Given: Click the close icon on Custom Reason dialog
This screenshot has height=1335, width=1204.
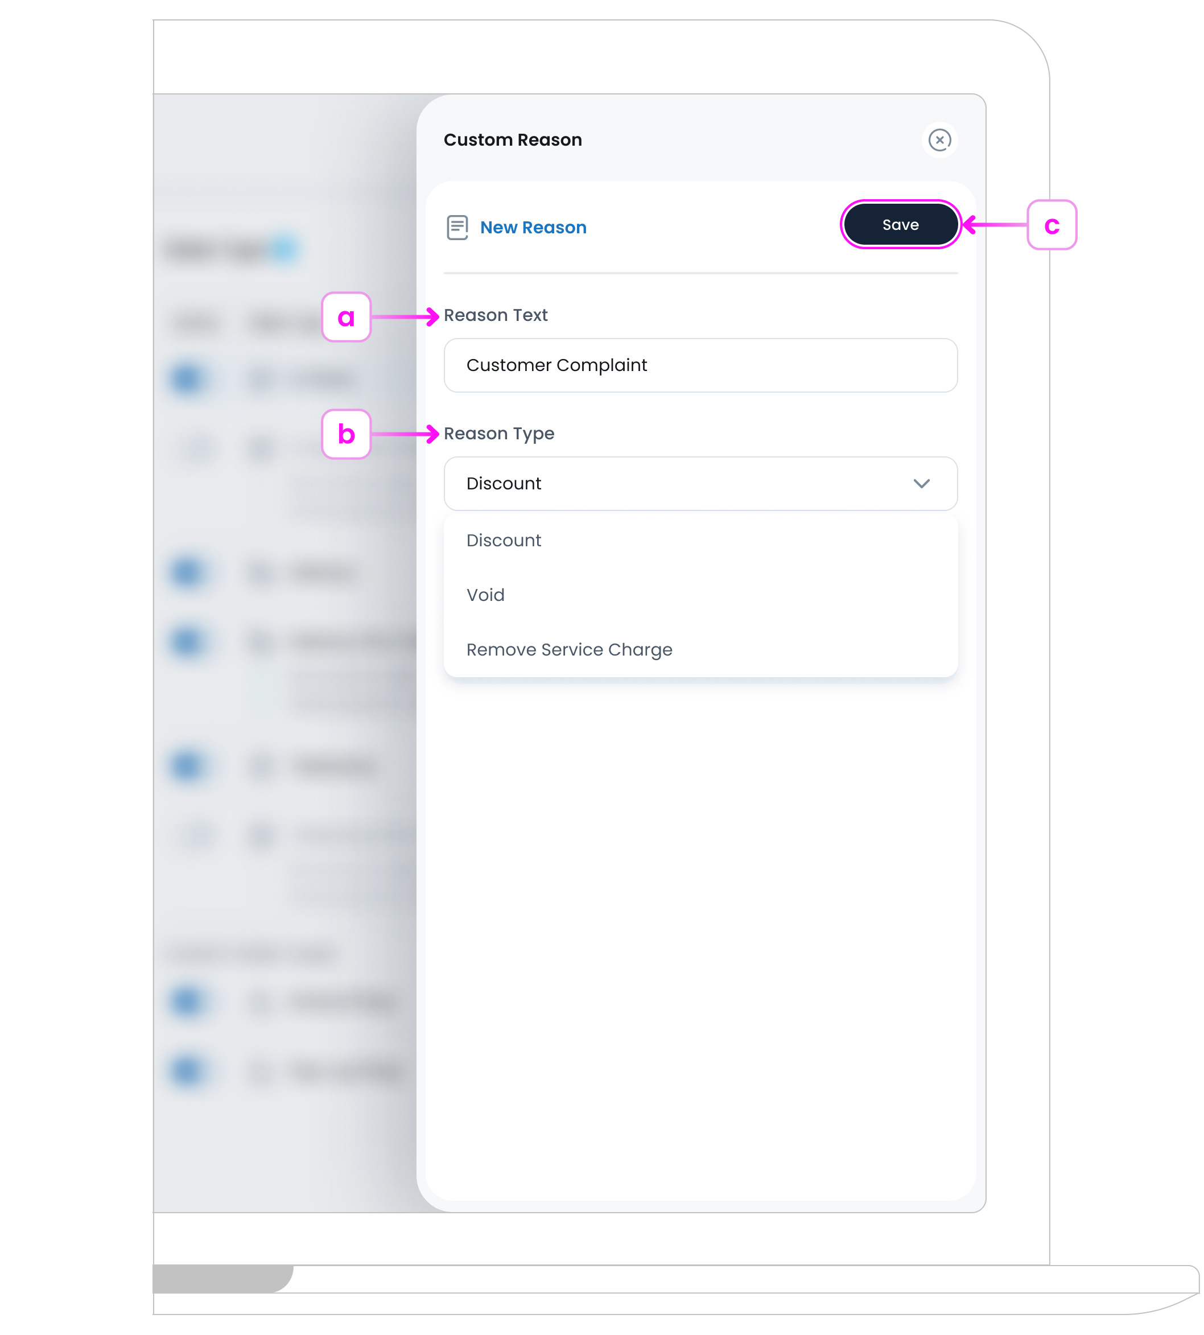Looking at the screenshot, I should (x=940, y=139).
